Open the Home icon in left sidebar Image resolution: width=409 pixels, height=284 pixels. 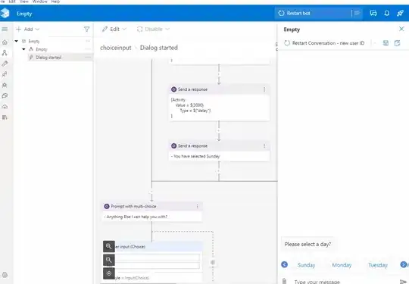5,42
